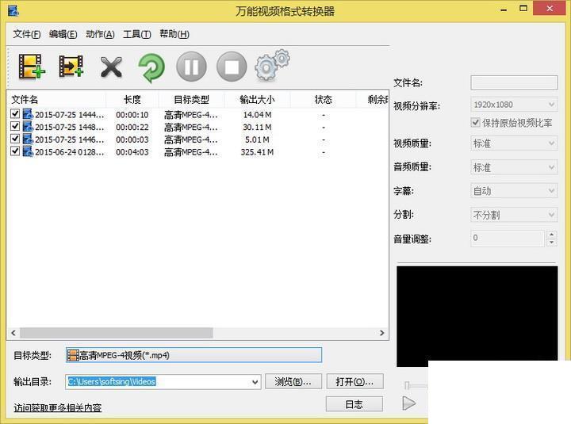Play the preview with the triangle button

coord(409,403)
